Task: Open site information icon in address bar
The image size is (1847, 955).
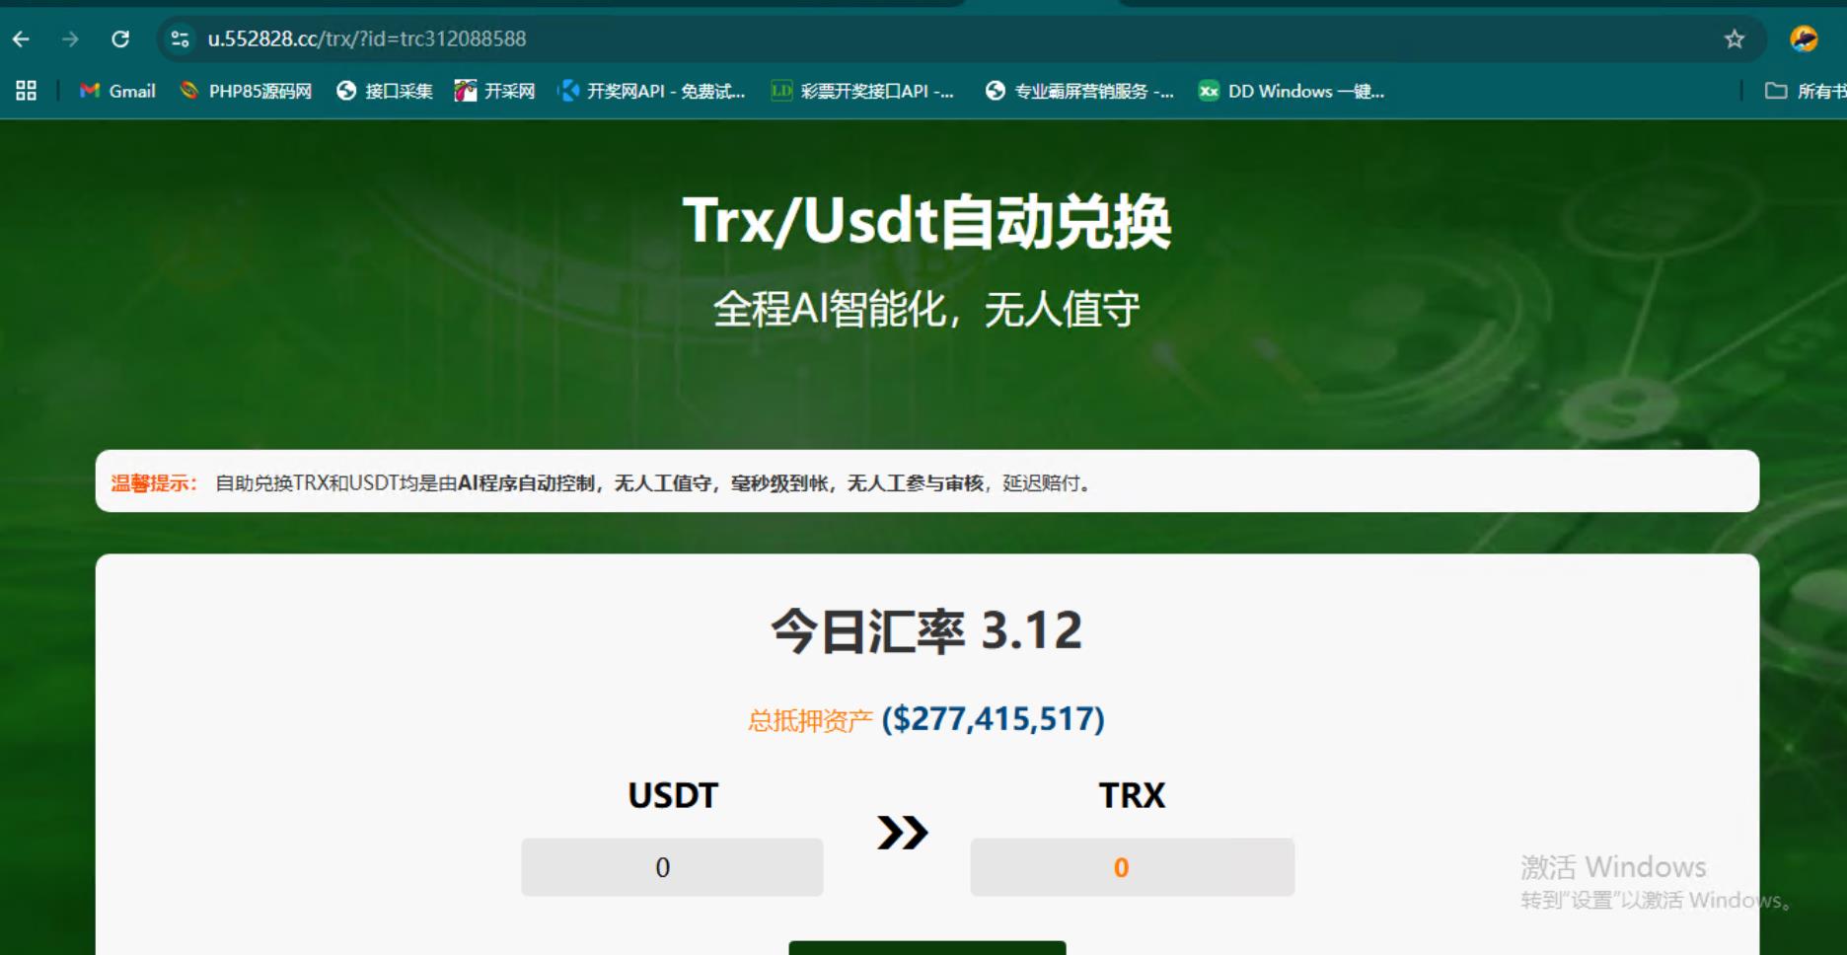Action: (180, 38)
